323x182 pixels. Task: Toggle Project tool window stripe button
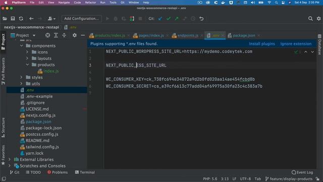3,42
